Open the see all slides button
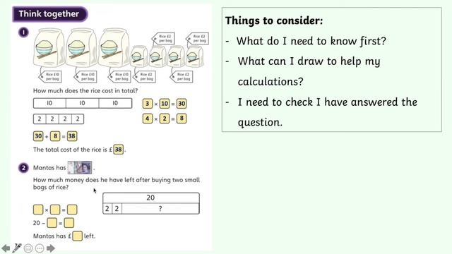 tap(28, 248)
